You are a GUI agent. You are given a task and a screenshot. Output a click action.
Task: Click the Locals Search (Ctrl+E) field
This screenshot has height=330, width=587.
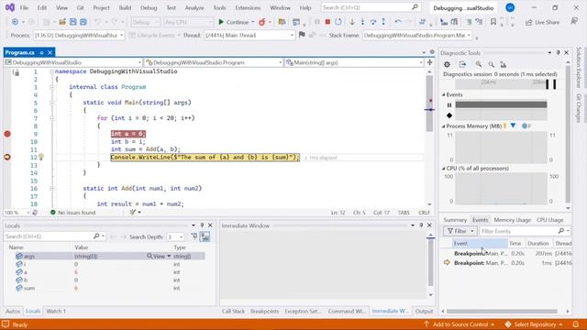54,236
